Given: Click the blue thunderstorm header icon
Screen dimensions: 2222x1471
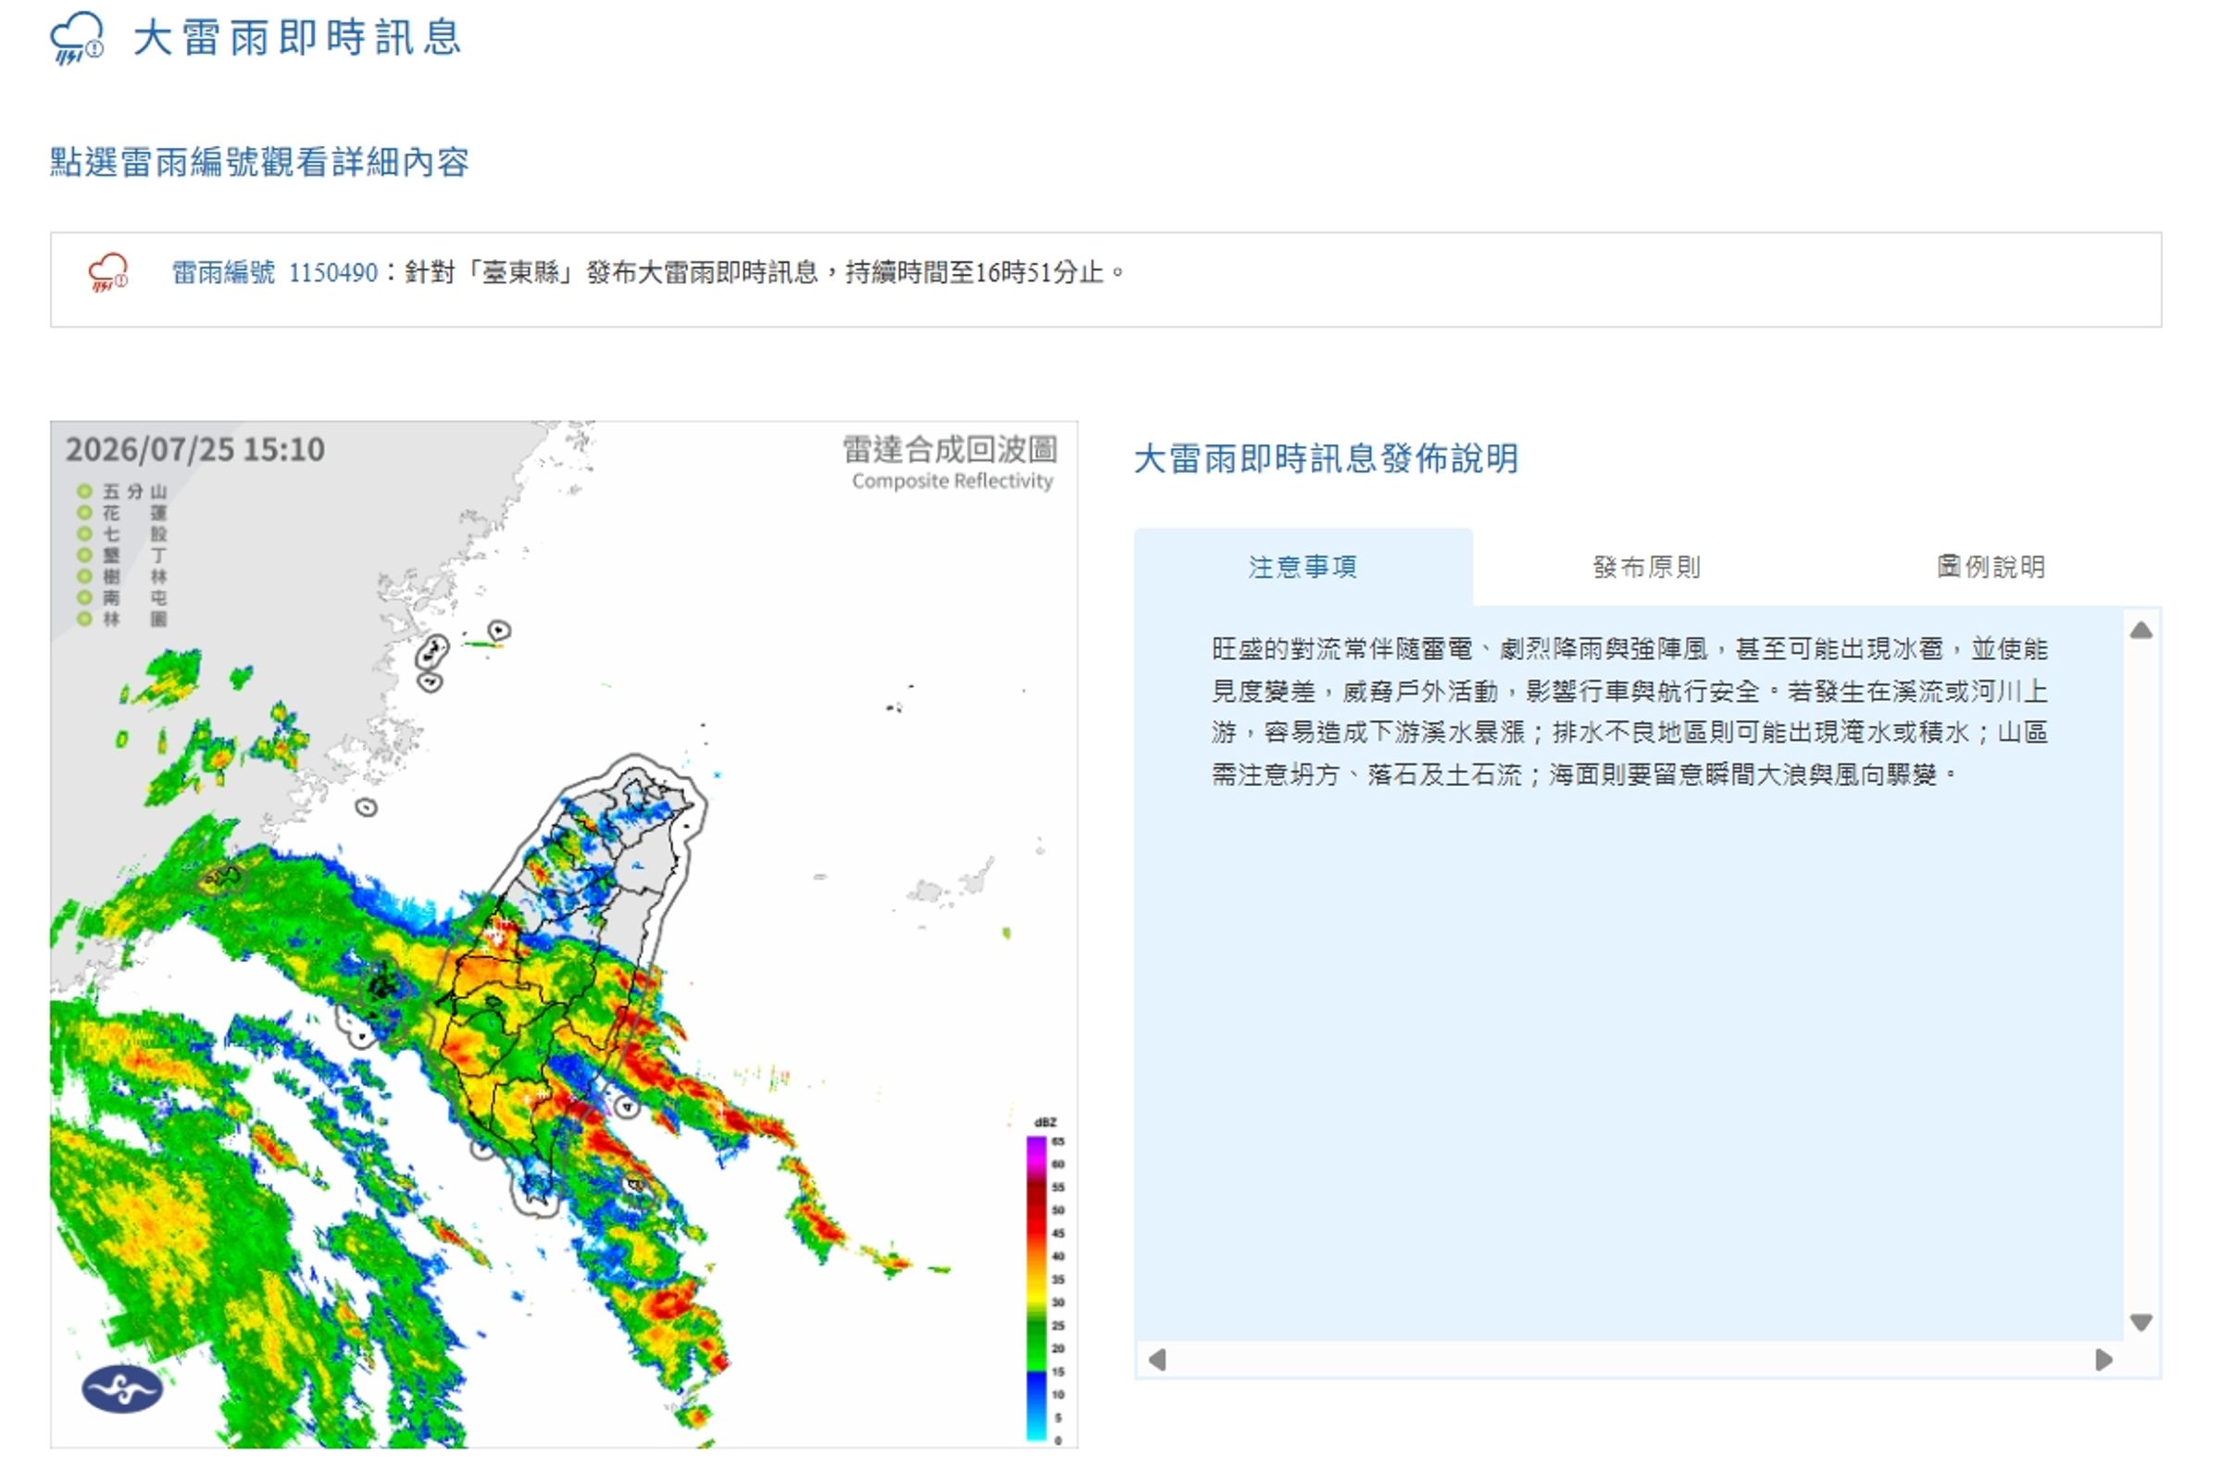Looking at the screenshot, I should coord(77,39).
